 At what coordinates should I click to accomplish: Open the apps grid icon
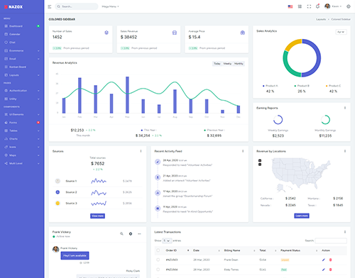pos(300,6)
